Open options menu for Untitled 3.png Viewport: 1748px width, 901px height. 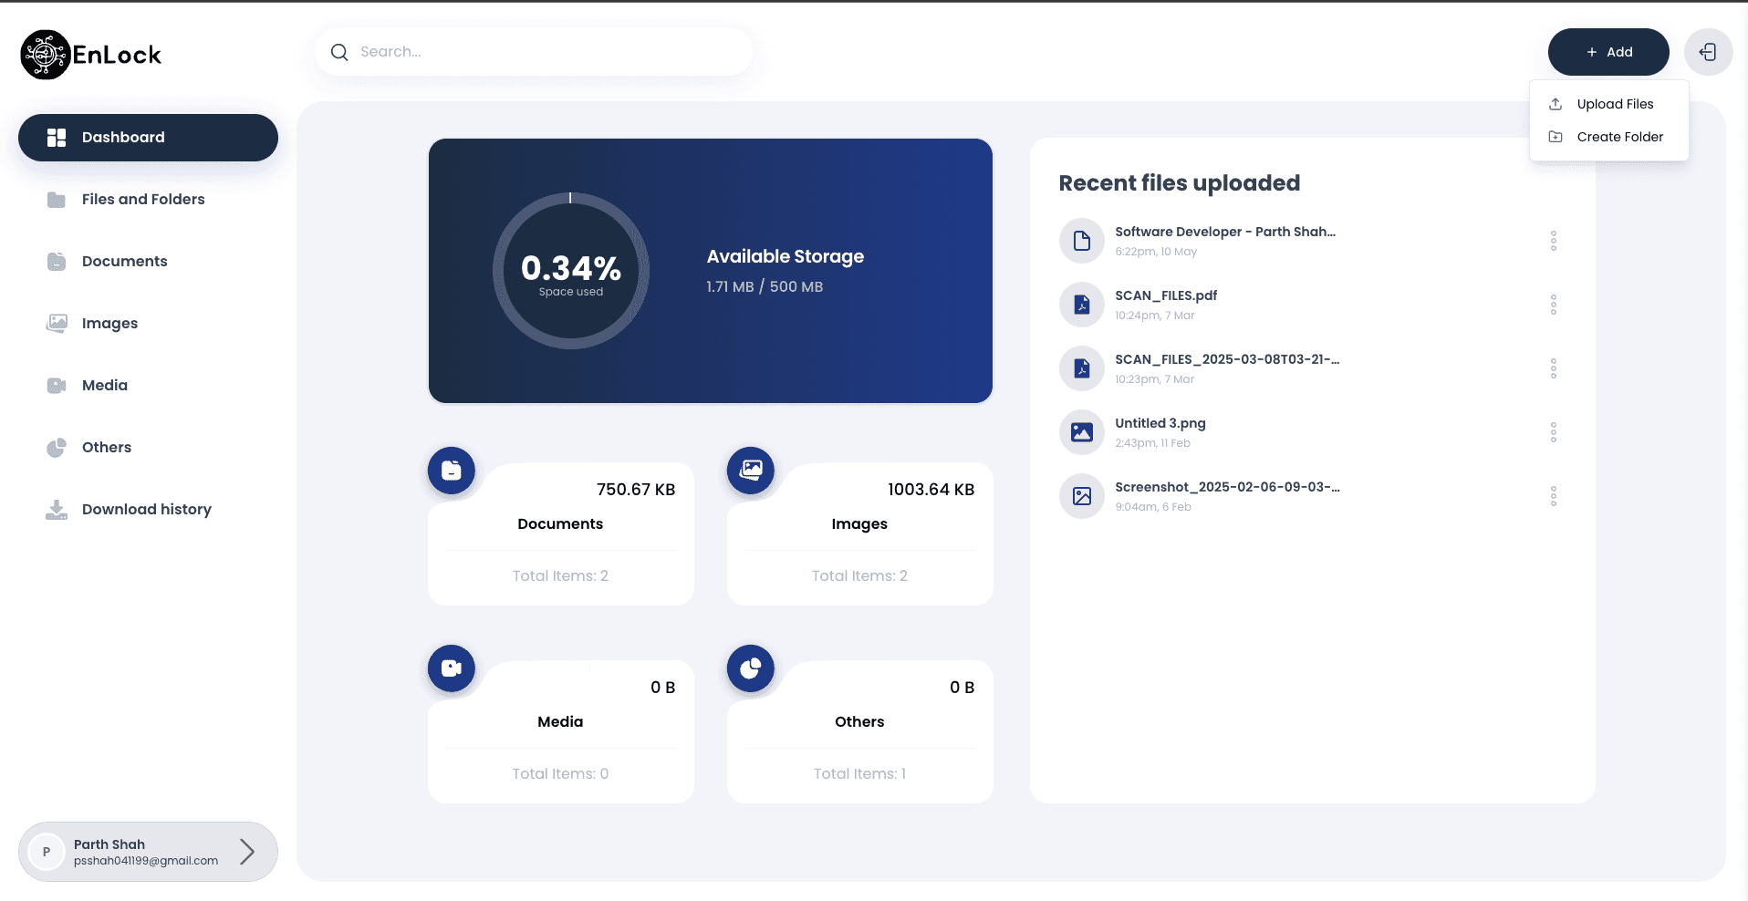(x=1554, y=431)
